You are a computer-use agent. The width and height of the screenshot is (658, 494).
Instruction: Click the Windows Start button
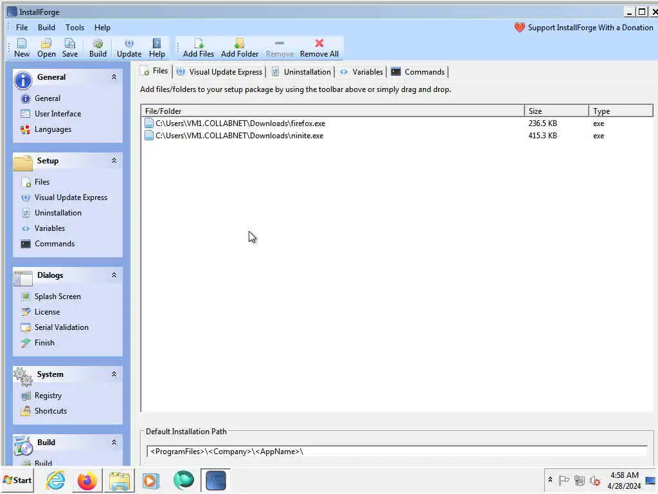click(x=17, y=480)
